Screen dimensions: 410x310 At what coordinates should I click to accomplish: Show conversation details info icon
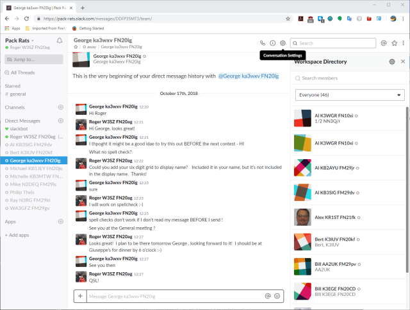[272, 43]
